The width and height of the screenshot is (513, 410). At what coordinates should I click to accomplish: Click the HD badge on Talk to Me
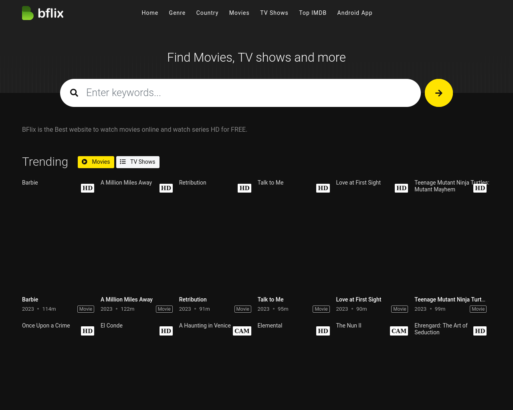point(323,188)
